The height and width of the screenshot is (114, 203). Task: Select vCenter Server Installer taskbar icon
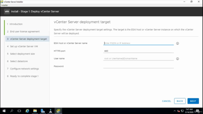(x=58, y=111)
